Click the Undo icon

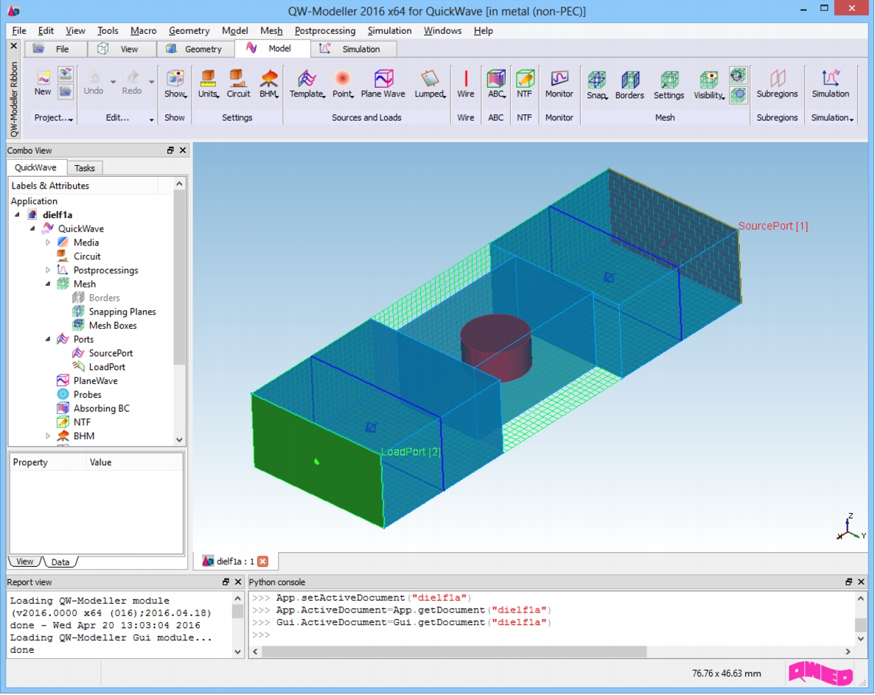coord(94,83)
